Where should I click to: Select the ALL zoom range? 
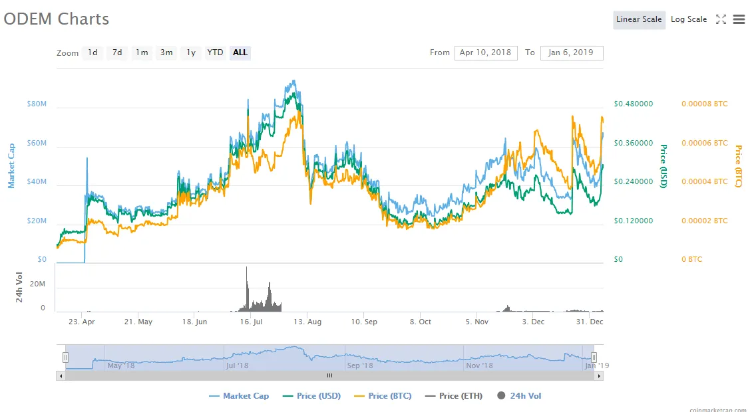[240, 52]
